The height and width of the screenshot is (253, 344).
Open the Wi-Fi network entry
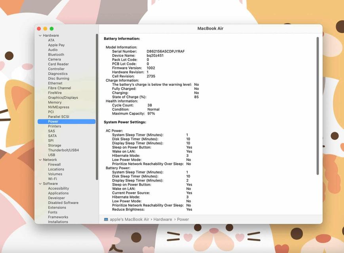[52, 179]
